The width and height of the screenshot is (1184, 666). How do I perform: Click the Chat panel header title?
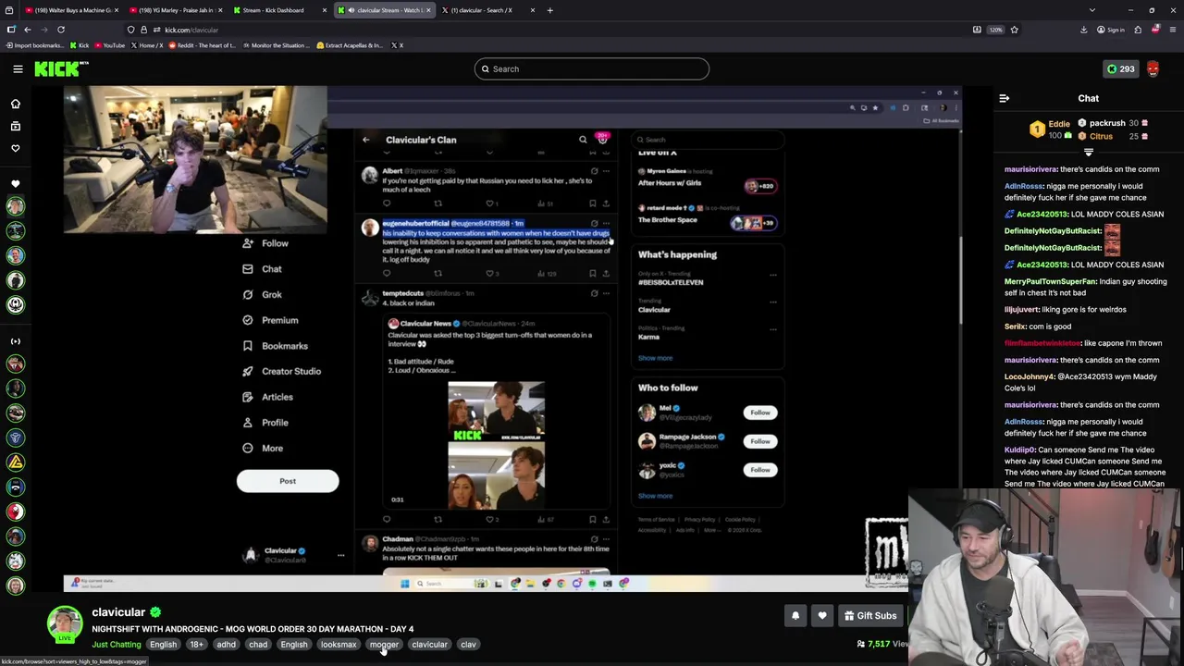1088,98
